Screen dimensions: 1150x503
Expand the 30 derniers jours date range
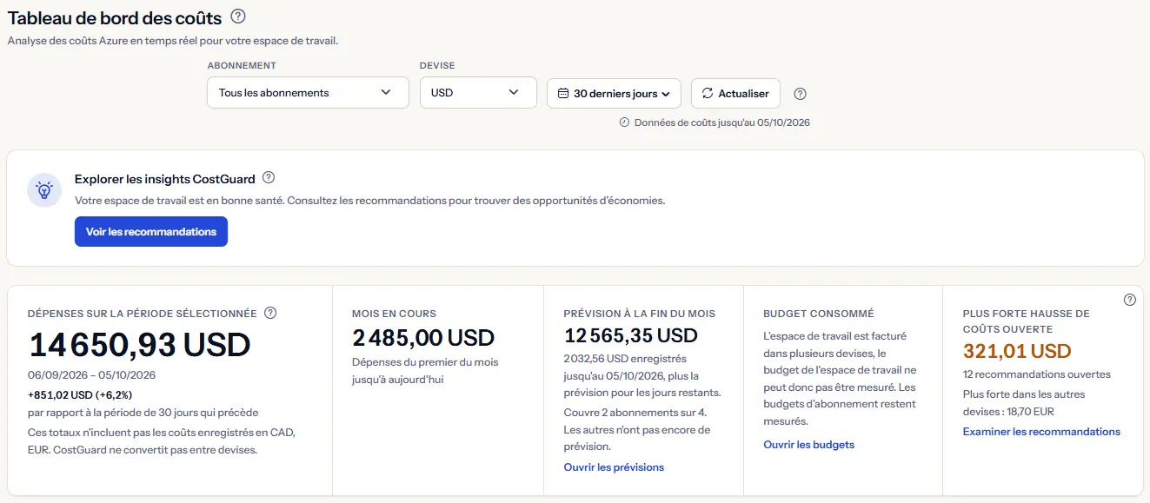[x=614, y=93]
